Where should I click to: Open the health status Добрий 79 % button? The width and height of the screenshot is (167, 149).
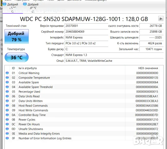(x=17, y=36)
